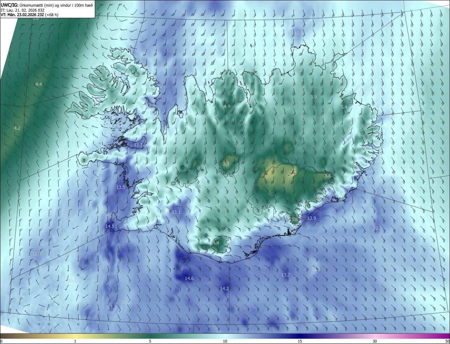The height and width of the screenshot is (344, 450).
Task: Pick the dark blue colorbar color at 15
Action: pyautogui.click(x=300, y=336)
